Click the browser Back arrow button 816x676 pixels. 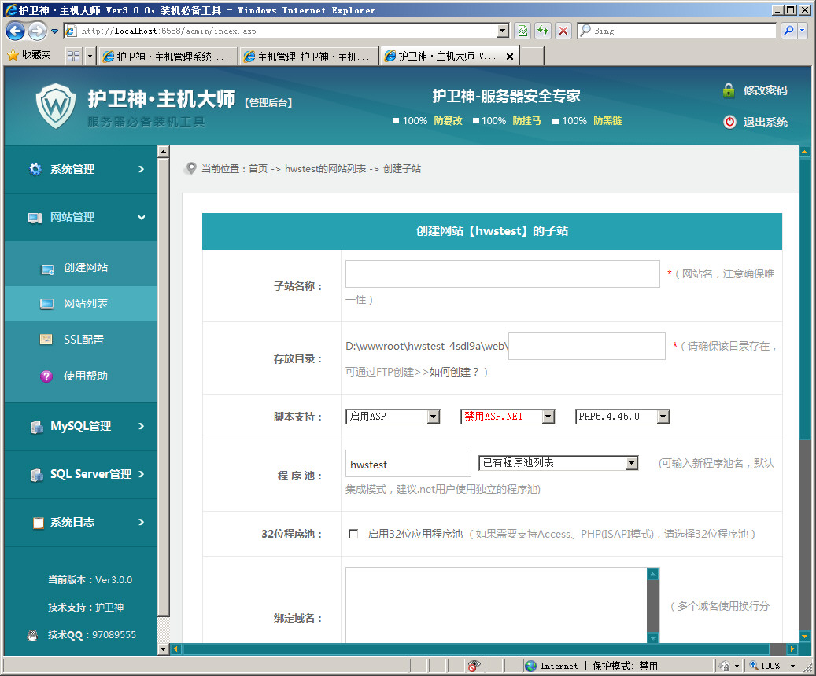tap(15, 31)
